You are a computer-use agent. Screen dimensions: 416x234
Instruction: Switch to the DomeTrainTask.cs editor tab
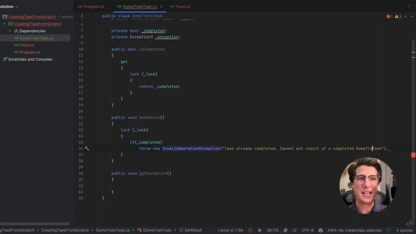[x=140, y=6]
